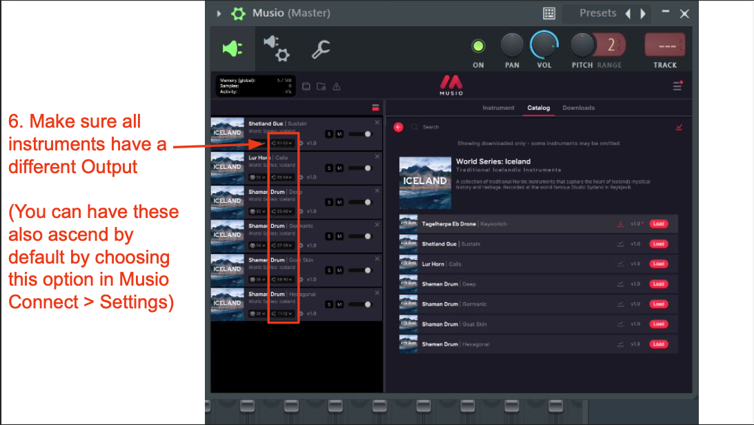Remove Shaman Drum Hexagonal from the rack with its X
Image resolution: width=754 pixels, height=425 pixels.
[x=377, y=293]
